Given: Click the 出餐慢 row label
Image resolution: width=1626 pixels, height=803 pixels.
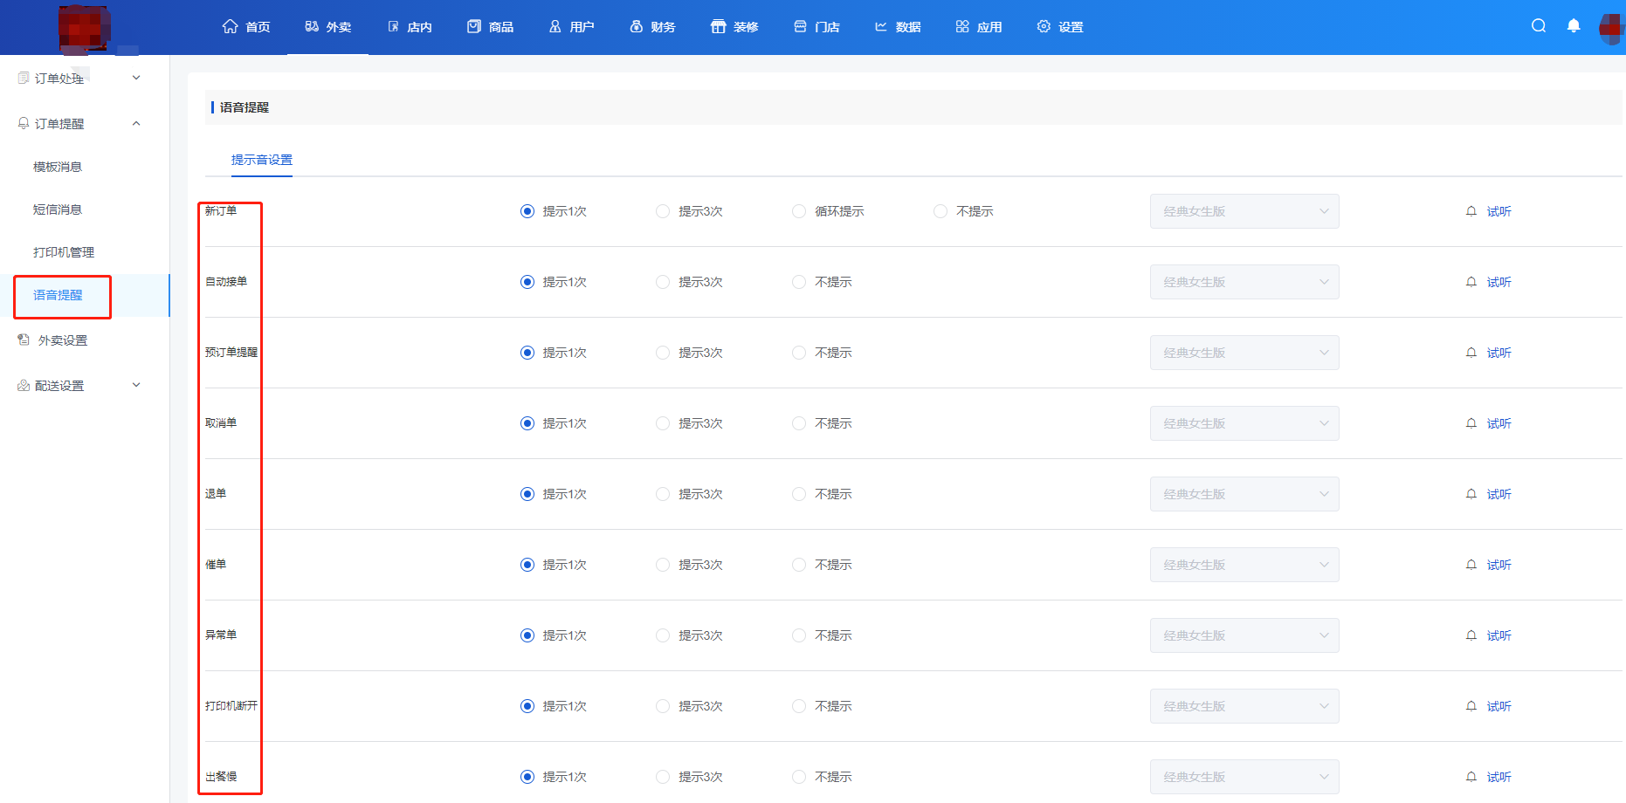Looking at the screenshot, I should 221,777.
